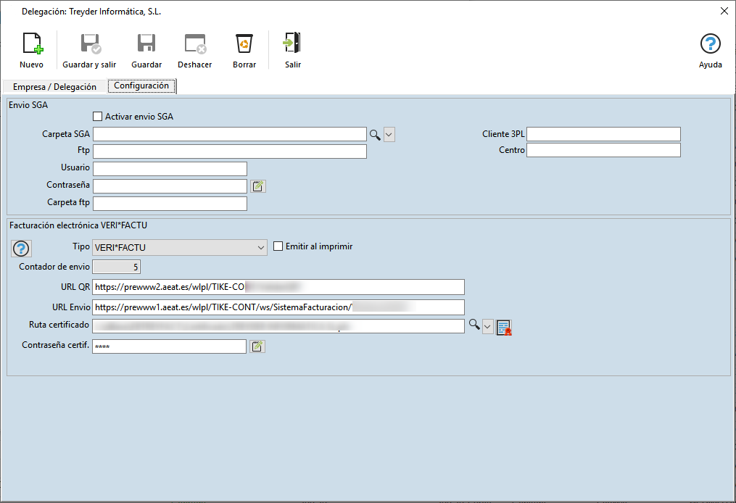Open Ayuda help icon at top right

[x=710, y=43]
